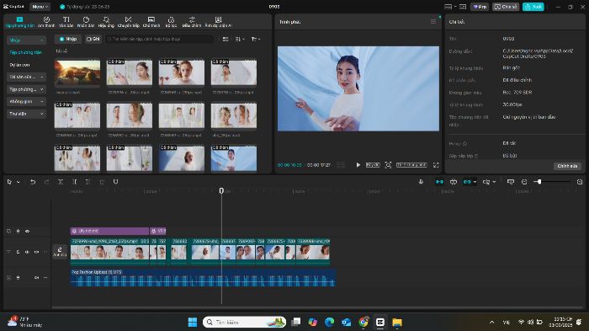Open File Explorer from the taskbar
Image resolution: width=589 pixels, height=331 pixels.
[x=397, y=323]
